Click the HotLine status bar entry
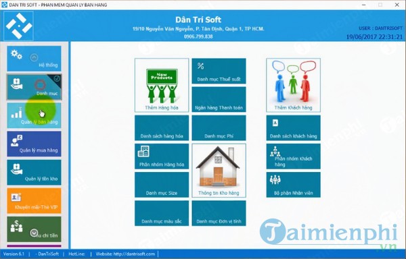 pyautogui.click(x=76, y=254)
